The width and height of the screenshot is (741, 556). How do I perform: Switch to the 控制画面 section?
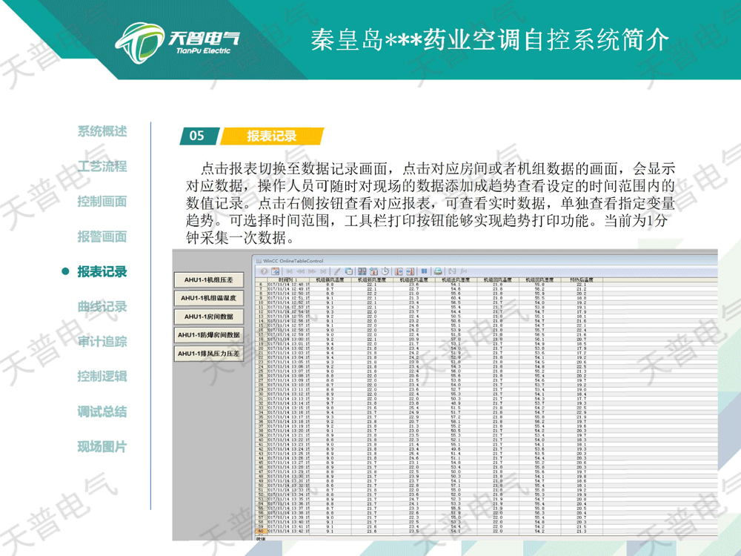pos(102,202)
